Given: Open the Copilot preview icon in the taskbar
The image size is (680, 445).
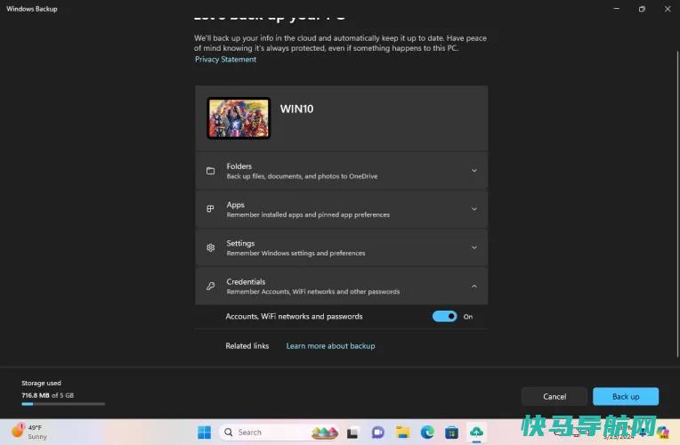Looking at the screenshot, I should pos(663,433).
